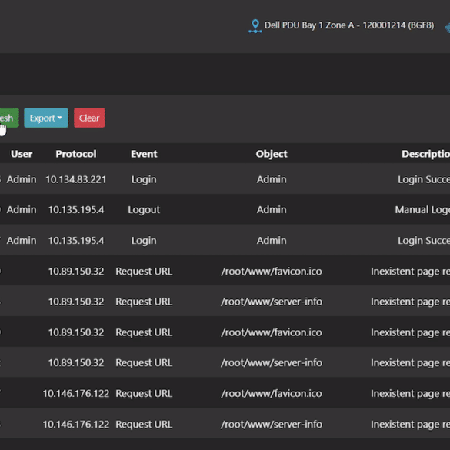Screen dimensions: 450x450
Task: Click Request URL in the last row
Action: click(144, 424)
